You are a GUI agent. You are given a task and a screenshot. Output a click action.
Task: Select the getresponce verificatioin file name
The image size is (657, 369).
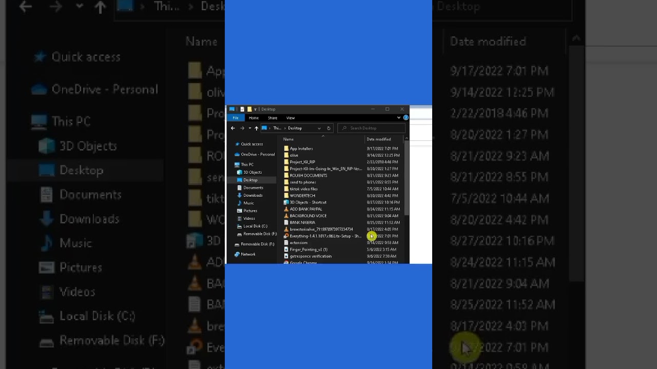[311, 256]
